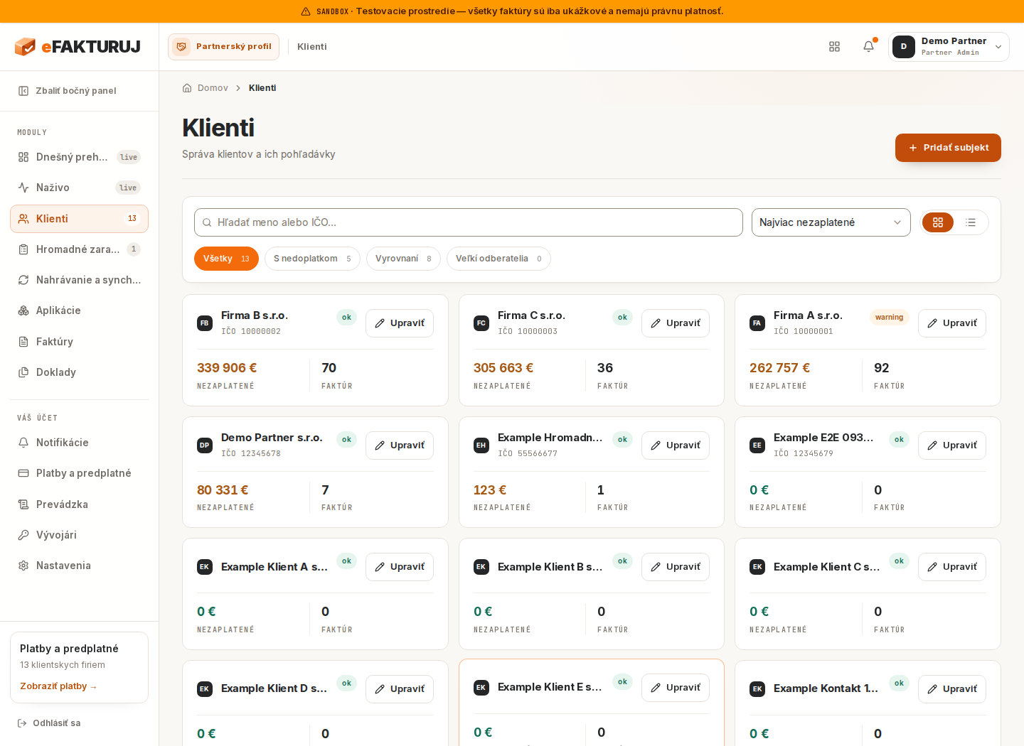This screenshot has width=1024, height=746.
Task: Click the FB avatar of Firma B s.r.o.
Action: point(205,323)
